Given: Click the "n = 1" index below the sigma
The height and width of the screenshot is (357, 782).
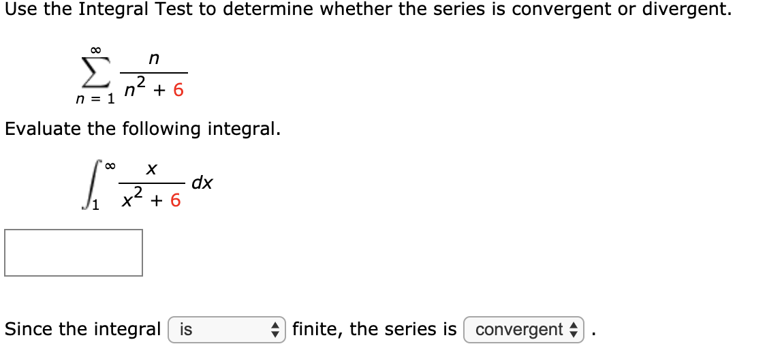Looking at the screenshot, I should tap(95, 99).
